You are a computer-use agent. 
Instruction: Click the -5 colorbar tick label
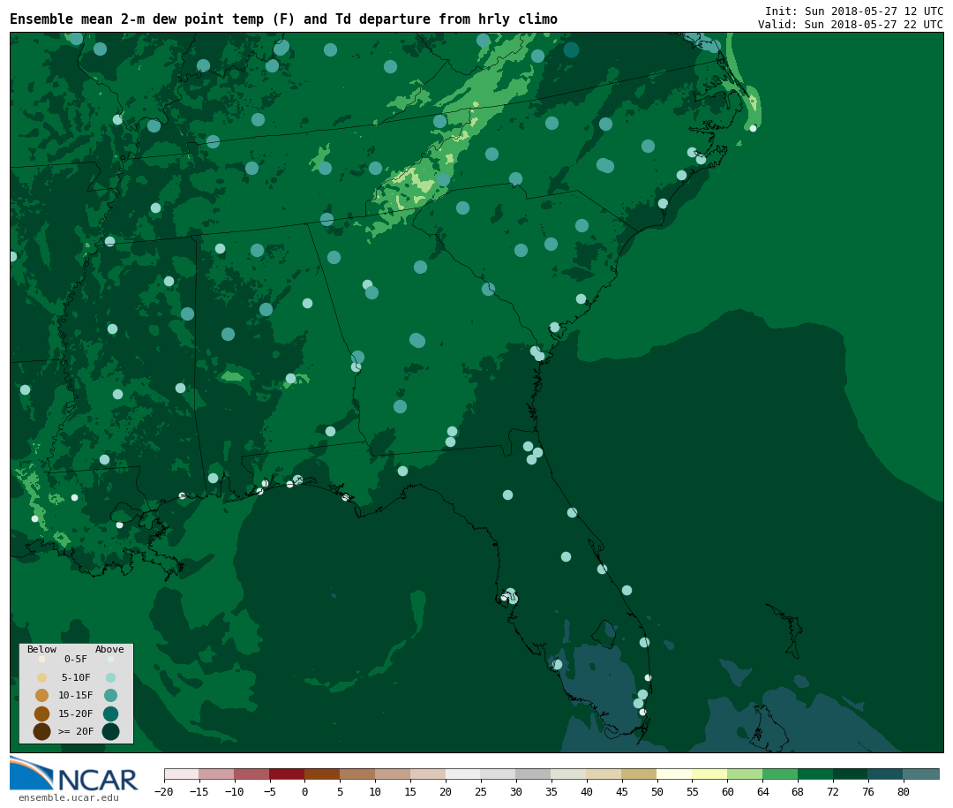[x=269, y=791]
